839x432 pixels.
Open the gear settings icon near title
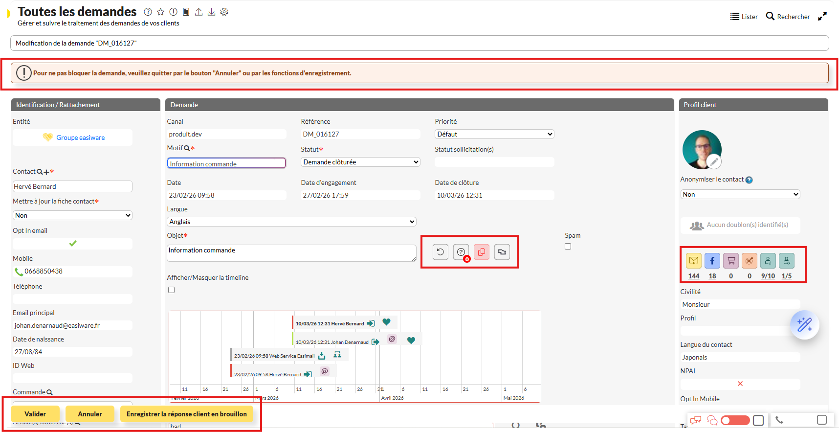[224, 12]
